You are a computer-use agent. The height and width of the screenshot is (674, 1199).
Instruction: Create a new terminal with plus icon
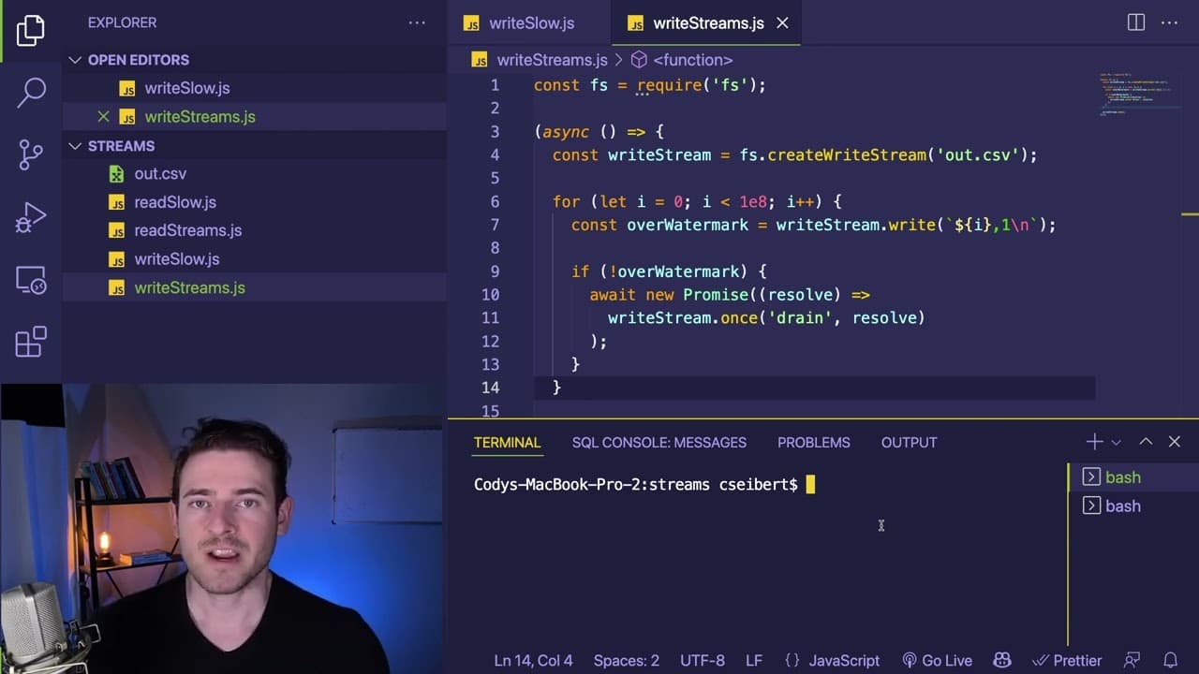point(1094,442)
